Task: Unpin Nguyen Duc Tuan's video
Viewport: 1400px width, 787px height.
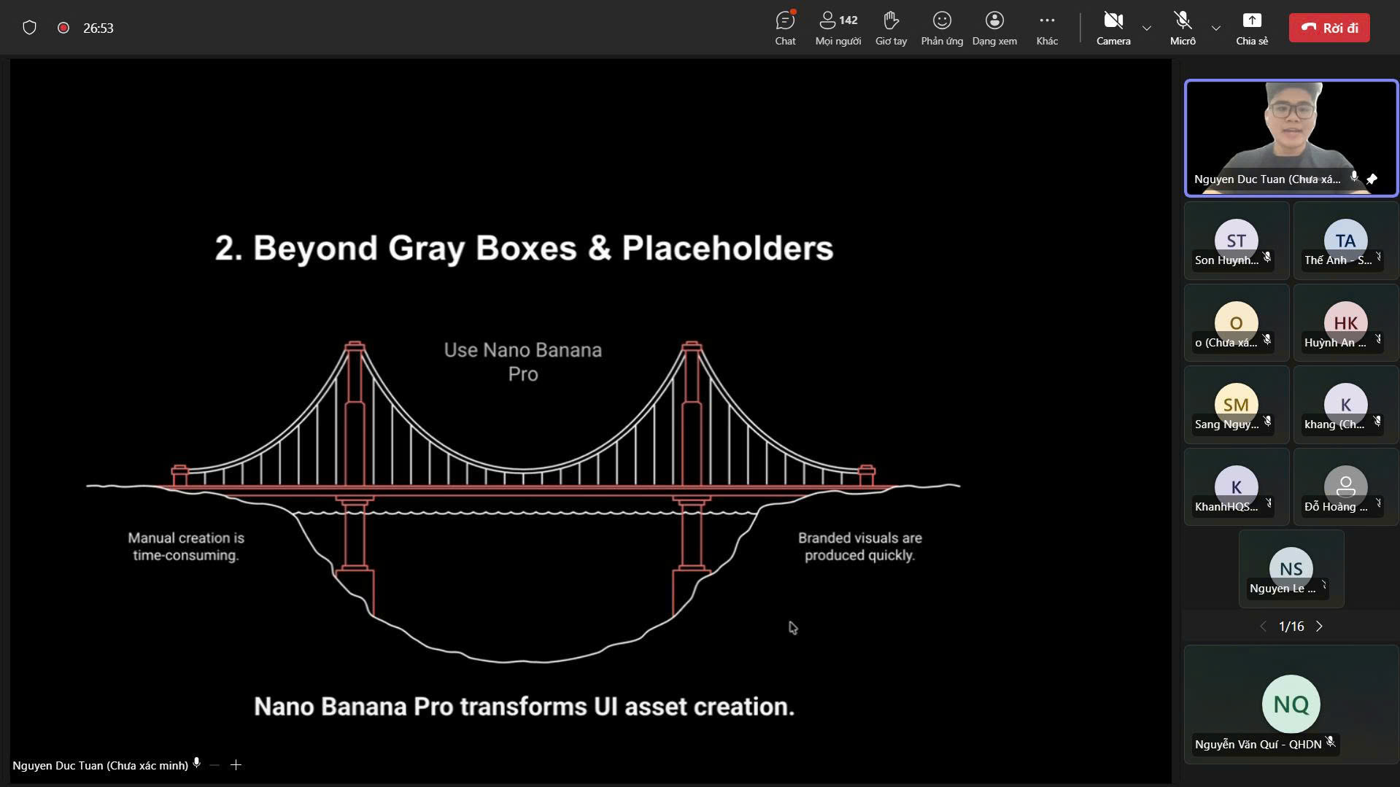Action: click(1372, 179)
